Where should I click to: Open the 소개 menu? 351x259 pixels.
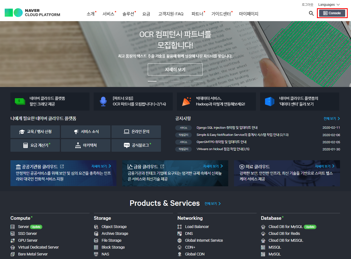[x=91, y=14]
